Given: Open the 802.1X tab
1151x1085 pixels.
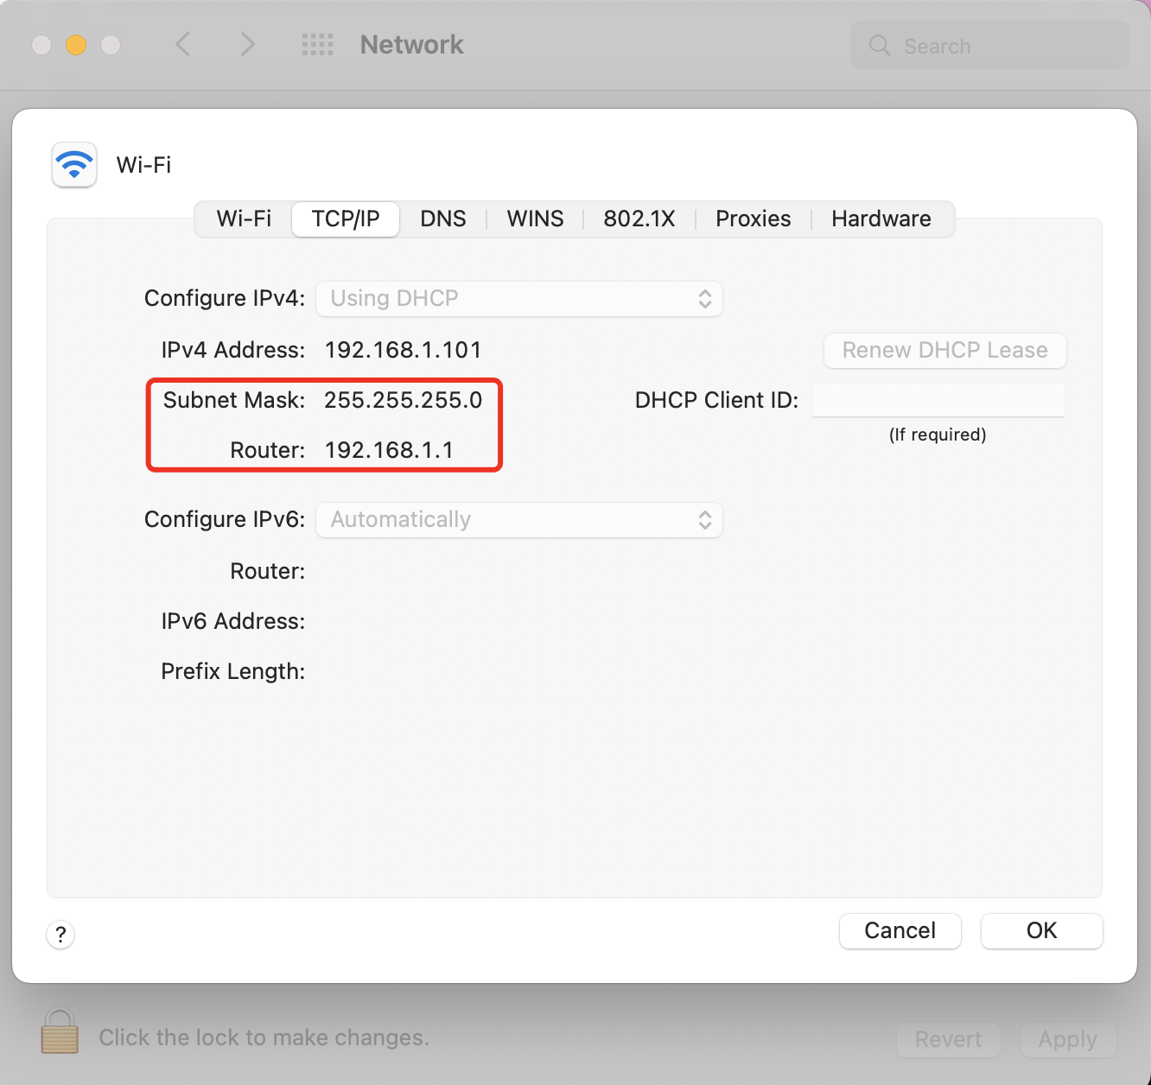Looking at the screenshot, I should 639,219.
